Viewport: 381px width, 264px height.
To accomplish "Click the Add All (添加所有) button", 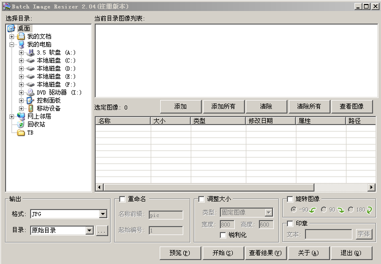I will [224, 106].
